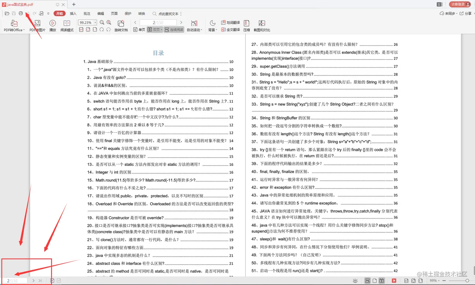Click the page number input showing 2/150
The height and width of the screenshot is (285, 475).
point(158,22)
